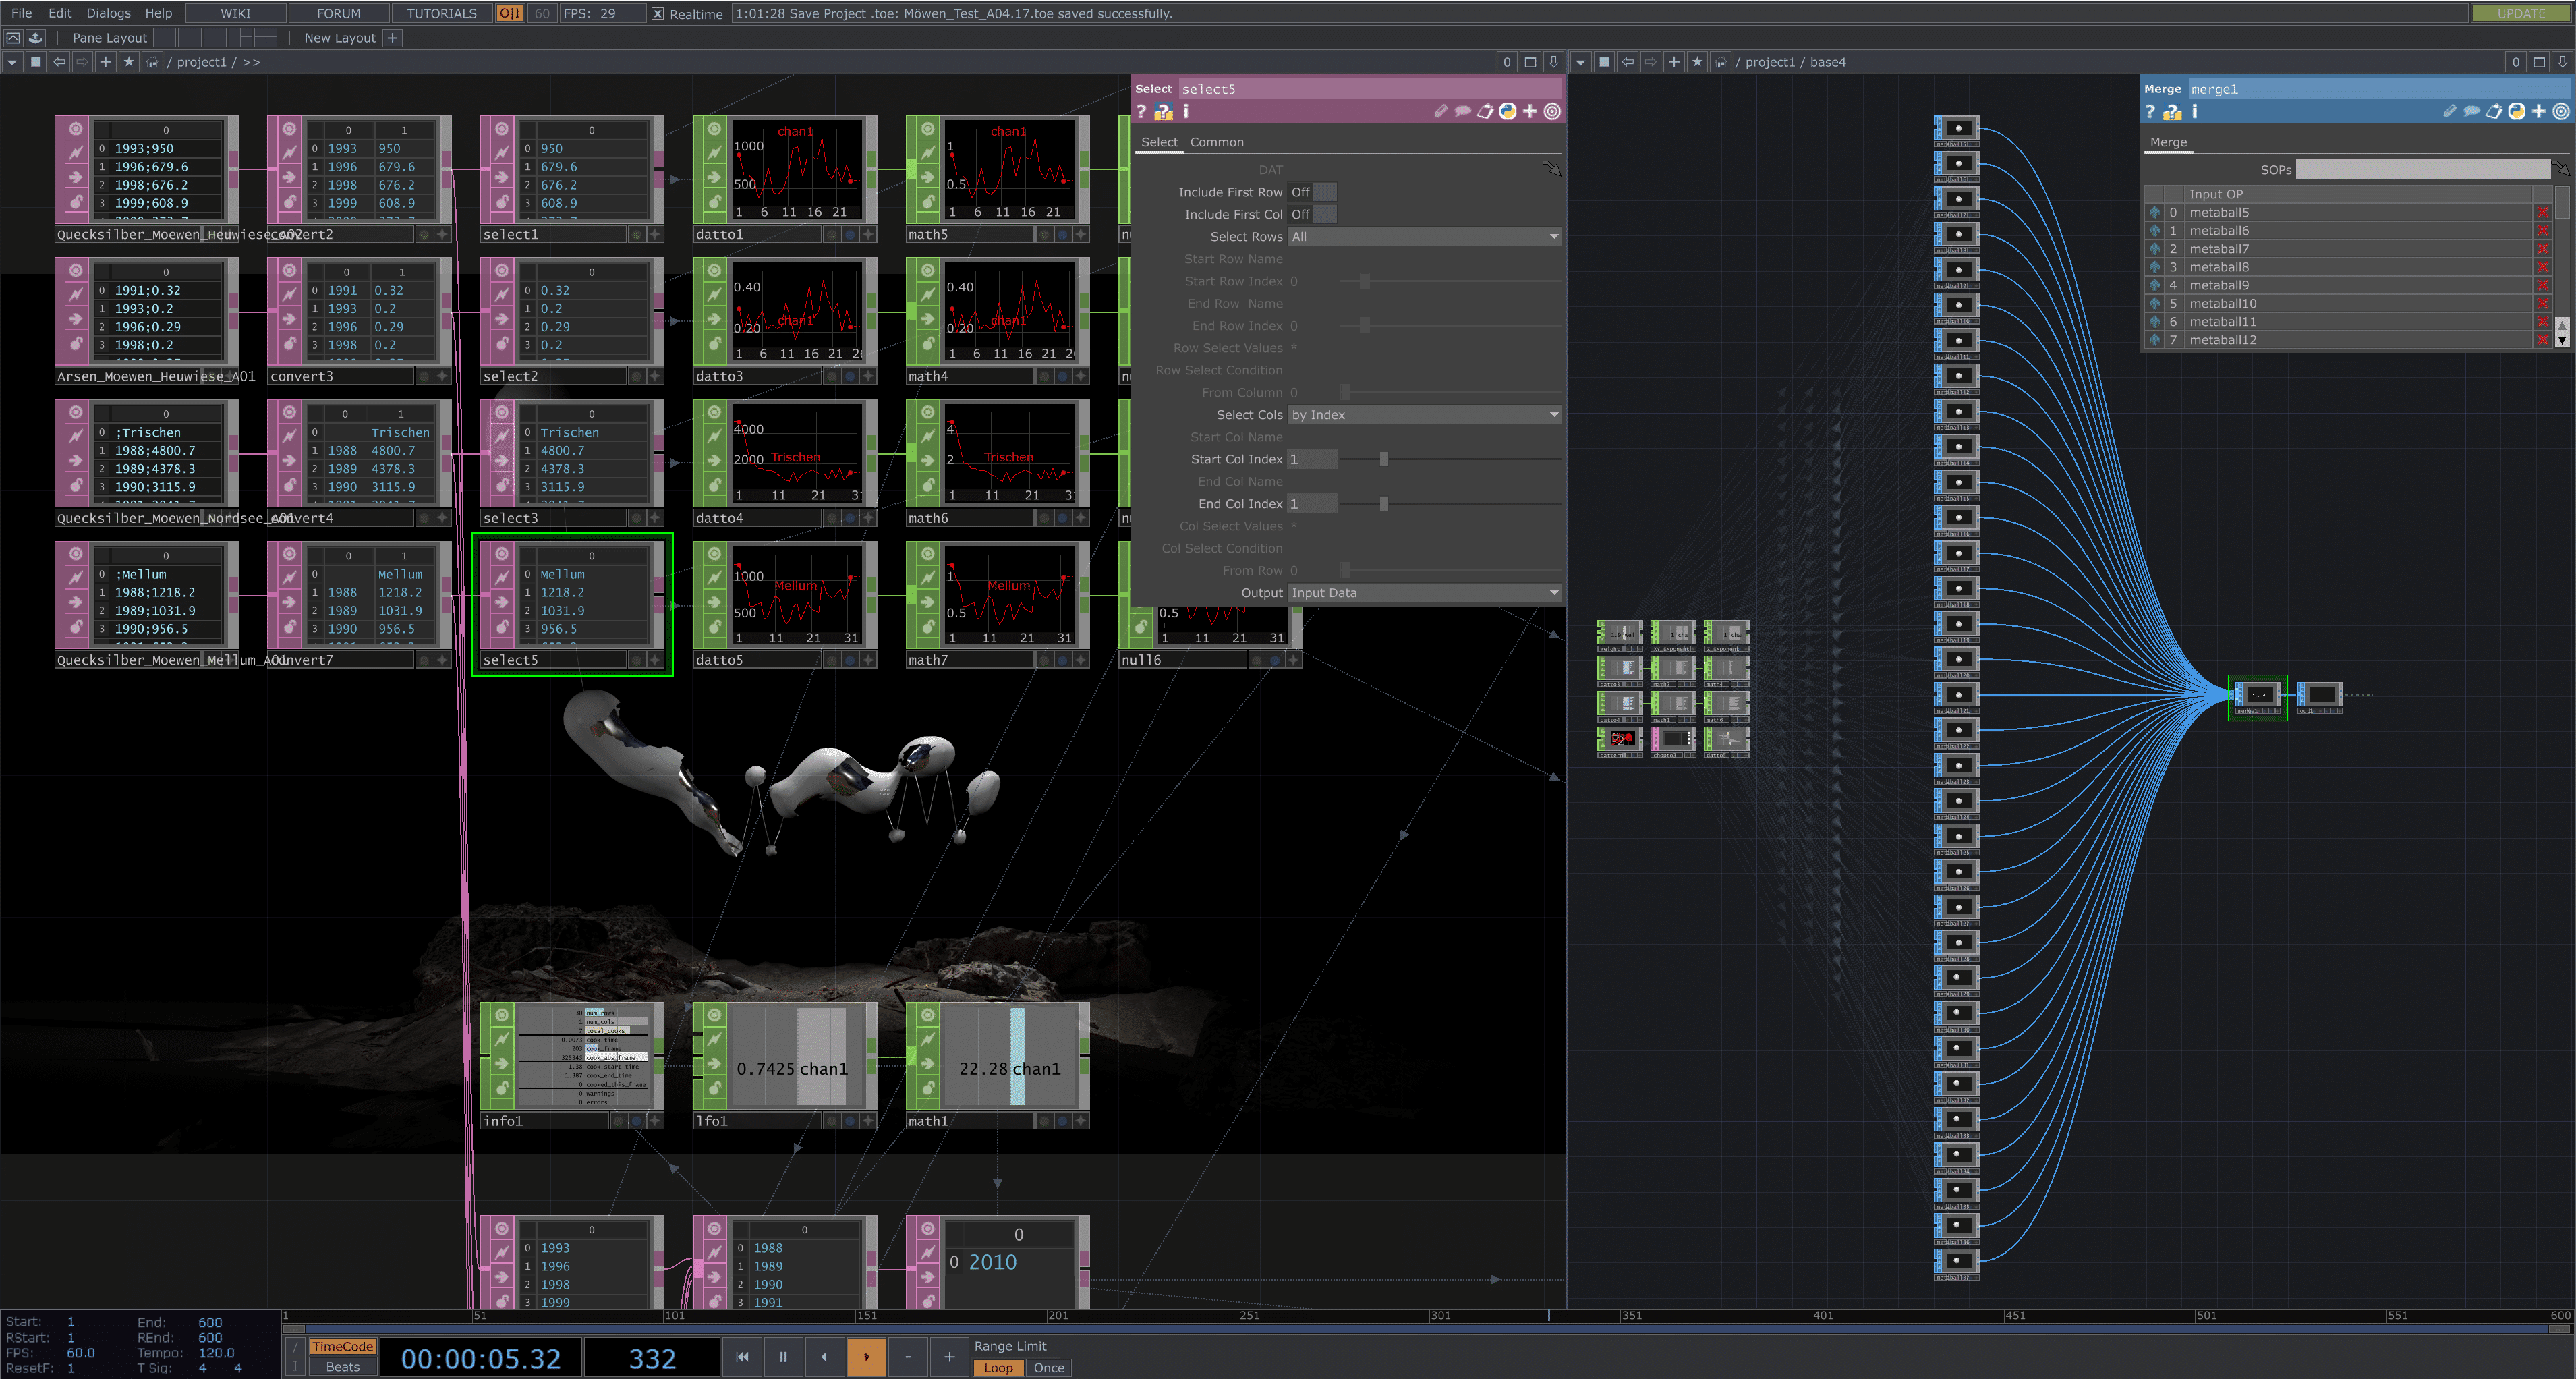Delete metaball9 row with red X
Image resolution: width=2576 pixels, height=1379 pixels.
pos(2543,286)
